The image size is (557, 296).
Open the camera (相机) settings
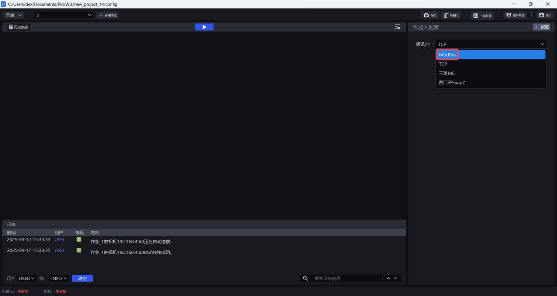coord(430,15)
